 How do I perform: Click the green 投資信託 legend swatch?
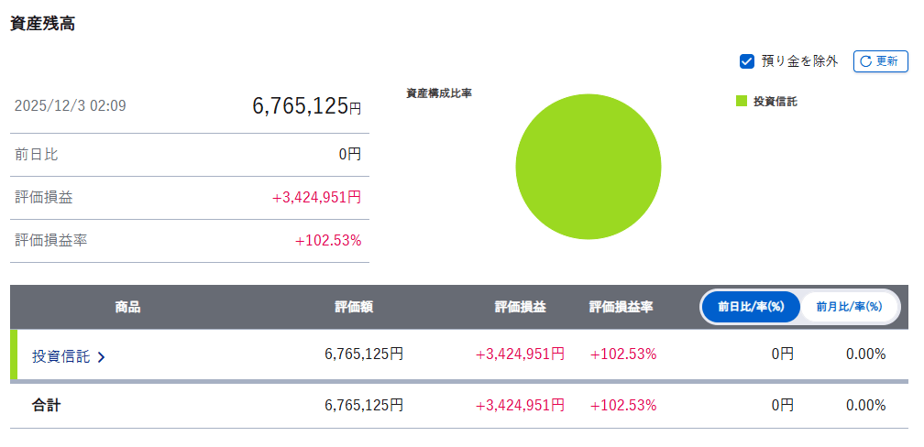(742, 102)
